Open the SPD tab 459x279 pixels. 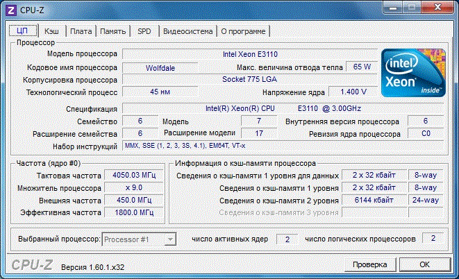(144, 31)
